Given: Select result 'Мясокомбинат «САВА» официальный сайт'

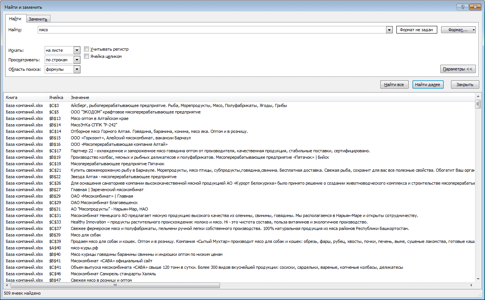Looking at the screenshot, I should coord(239,261).
